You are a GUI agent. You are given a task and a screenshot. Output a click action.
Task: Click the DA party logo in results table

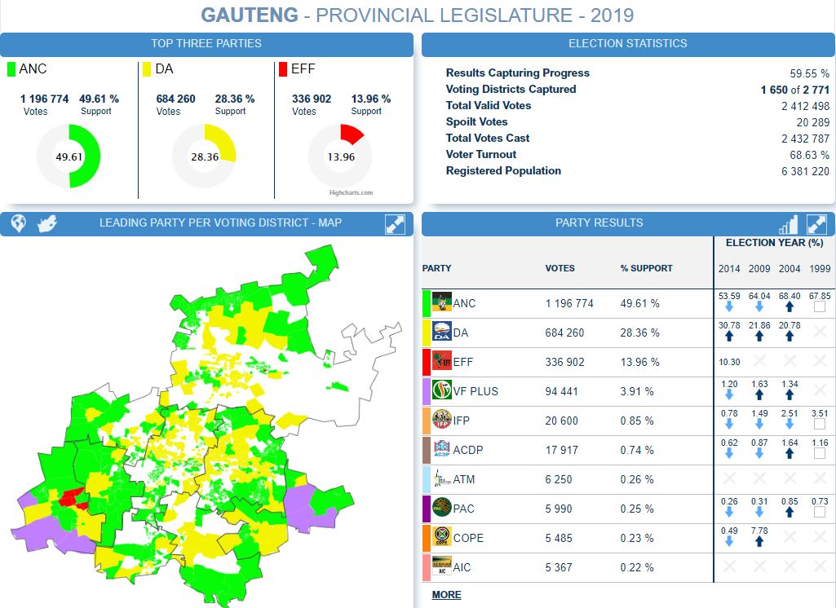pyautogui.click(x=441, y=333)
